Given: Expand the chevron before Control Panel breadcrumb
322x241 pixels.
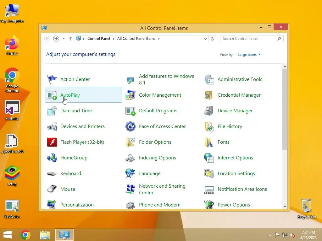Looking at the screenshot, I should [x=84, y=39].
